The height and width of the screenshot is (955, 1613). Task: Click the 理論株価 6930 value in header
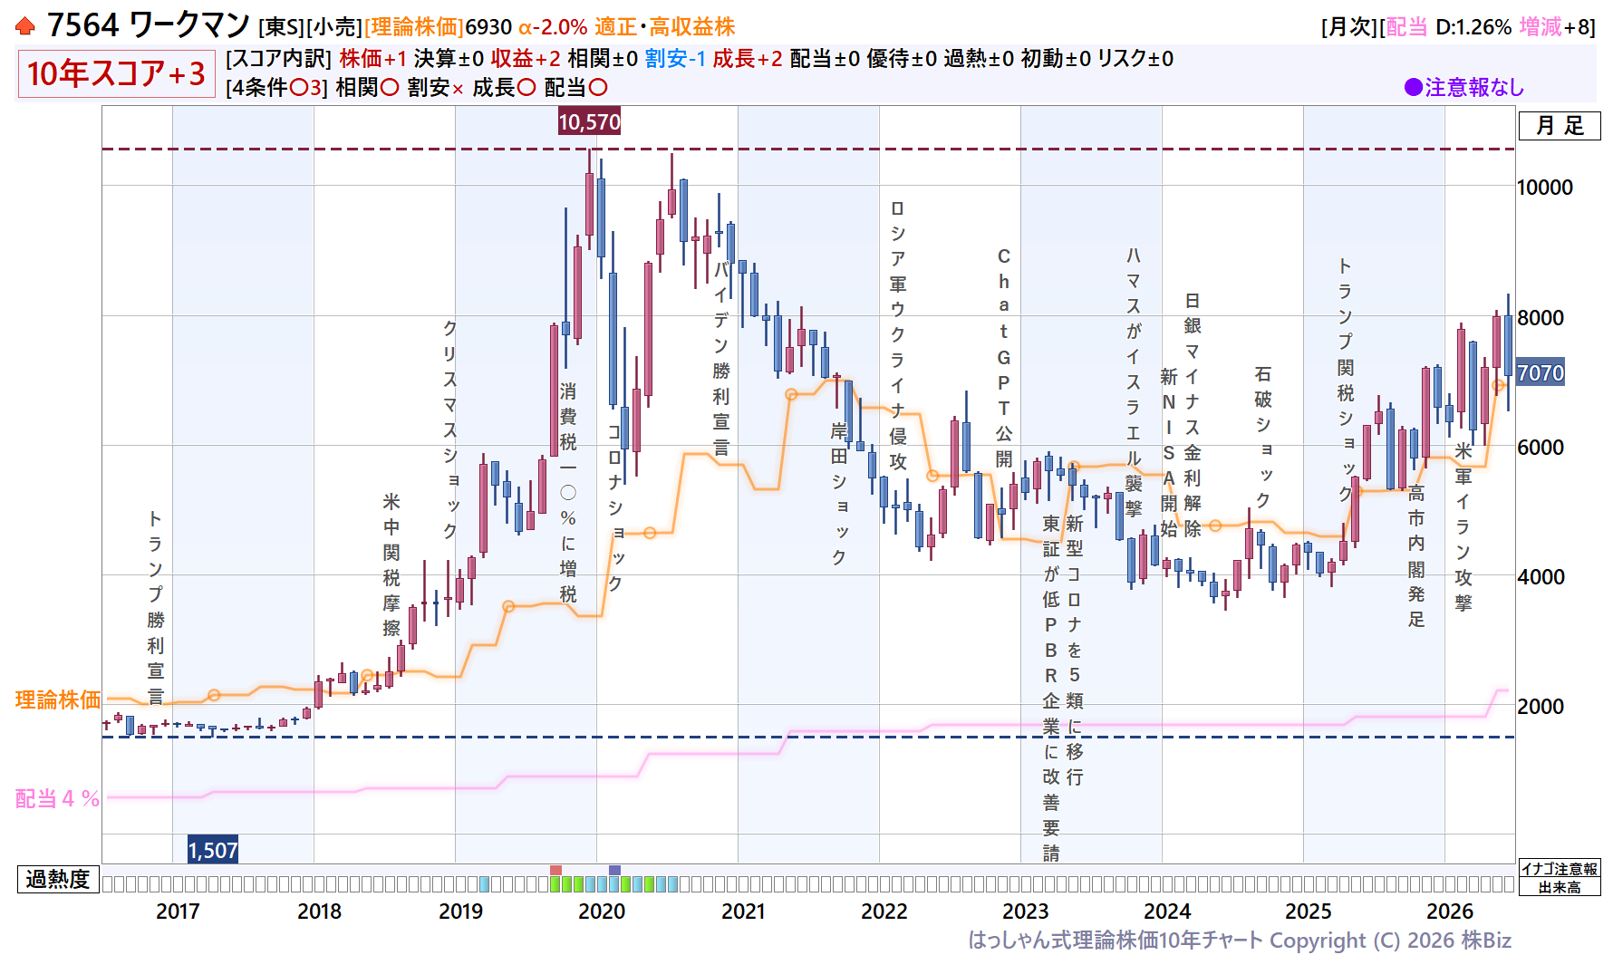click(439, 27)
